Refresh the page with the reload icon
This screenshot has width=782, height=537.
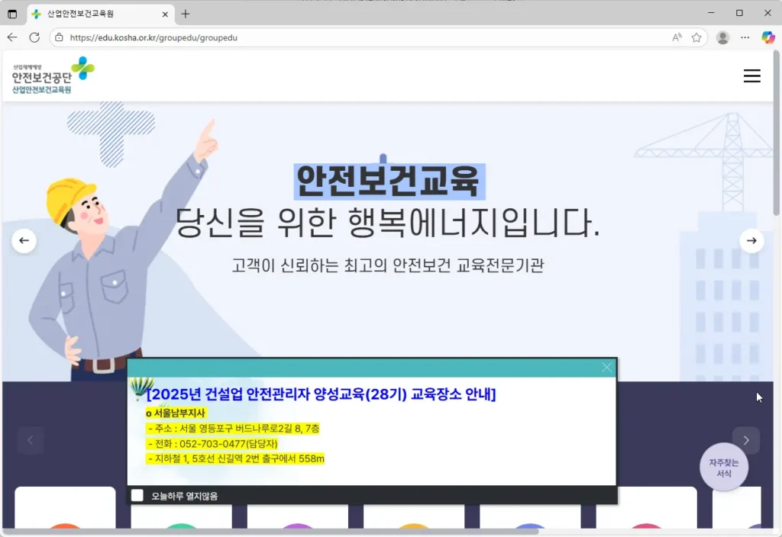coord(35,37)
